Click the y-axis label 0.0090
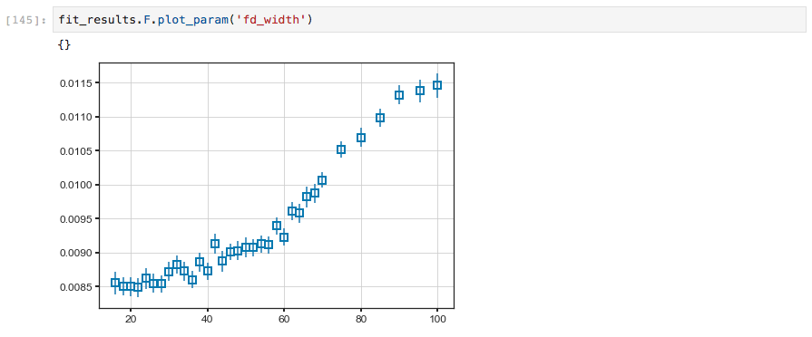This screenshot has height=337, width=812. [x=75, y=253]
